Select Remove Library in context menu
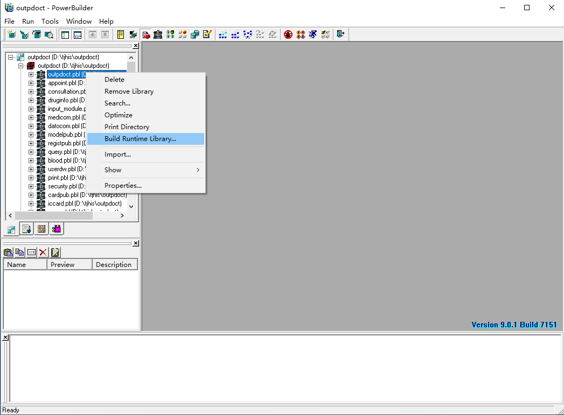 pyautogui.click(x=145, y=92)
